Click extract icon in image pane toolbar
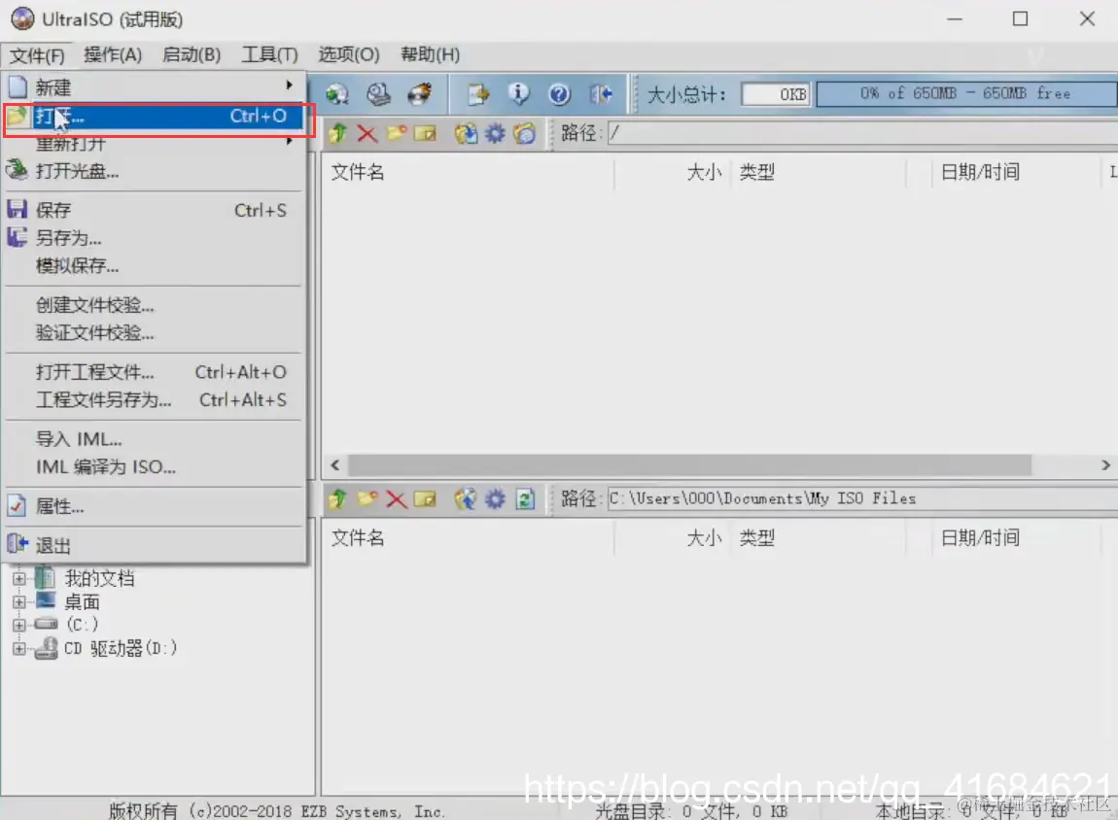 point(467,133)
